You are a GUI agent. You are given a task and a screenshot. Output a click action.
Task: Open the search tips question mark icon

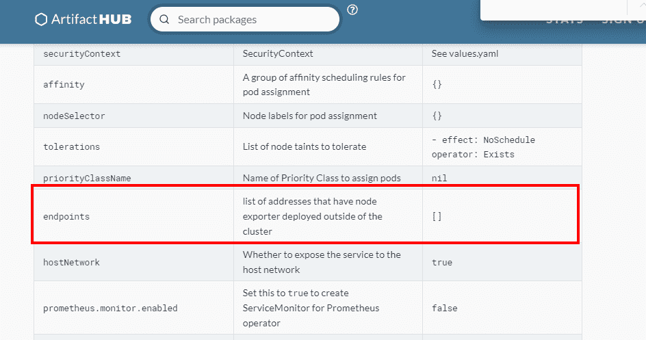pyautogui.click(x=352, y=10)
